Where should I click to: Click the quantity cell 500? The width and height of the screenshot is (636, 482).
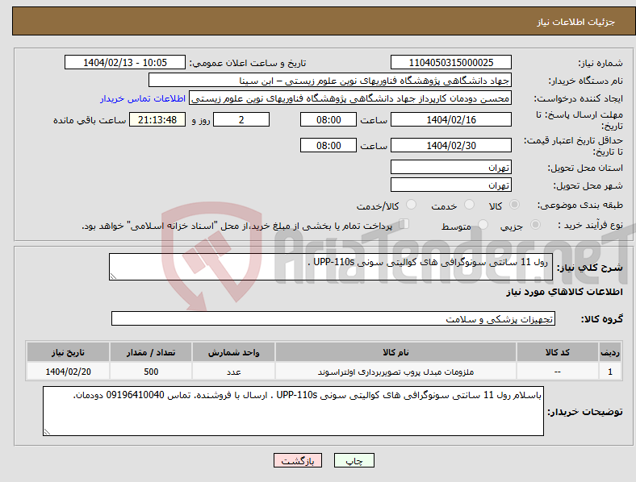pos(151,372)
